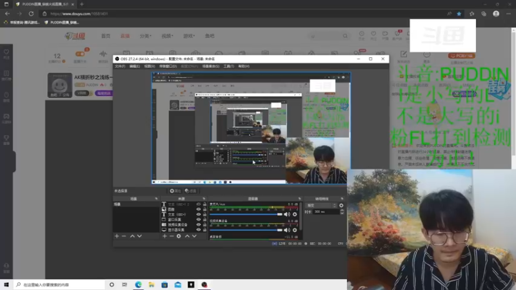This screenshot has width=516, height=290.
Task: Add a new scene with the plus button
Action: pos(117,236)
